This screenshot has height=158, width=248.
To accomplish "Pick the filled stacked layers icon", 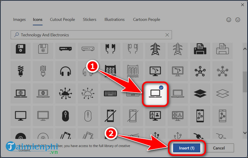I will pyautogui.click(x=200, y=93).
